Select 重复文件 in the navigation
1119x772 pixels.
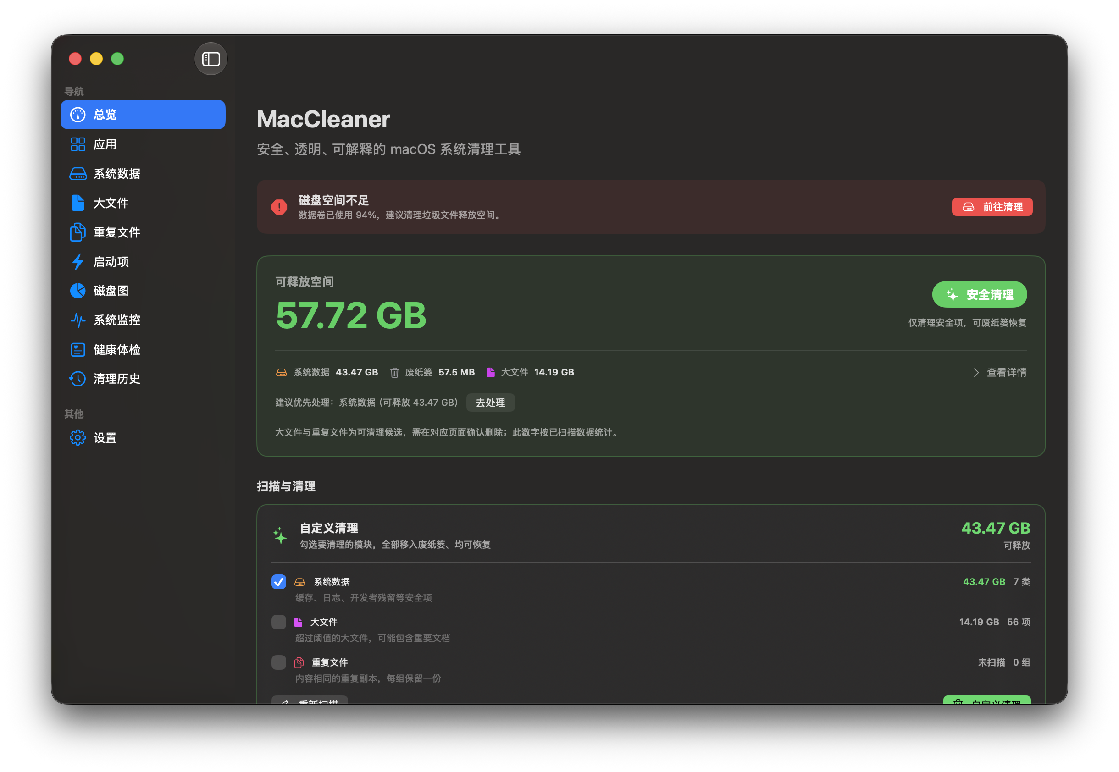tap(143, 233)
